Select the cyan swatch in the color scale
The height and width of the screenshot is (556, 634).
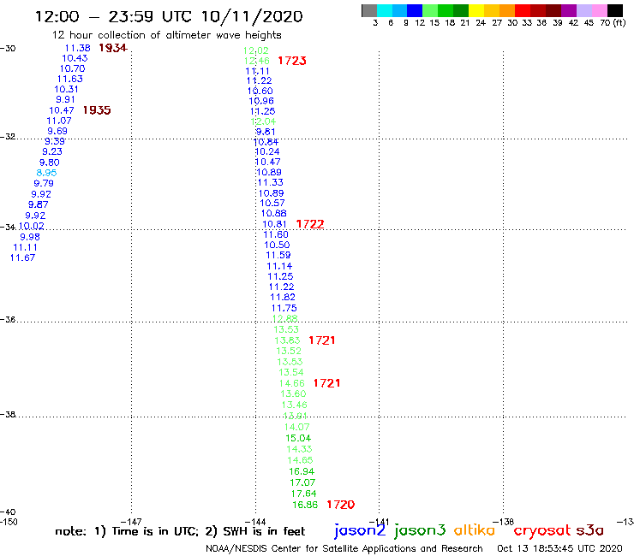[x=385, y=10]
